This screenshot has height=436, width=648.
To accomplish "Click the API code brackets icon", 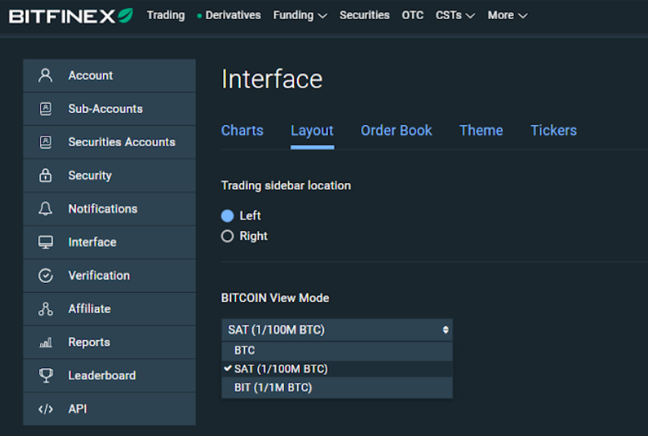I will click(x=46, y=409).
